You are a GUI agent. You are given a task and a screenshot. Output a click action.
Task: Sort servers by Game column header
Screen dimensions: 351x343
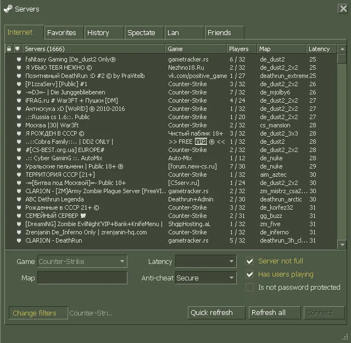tap(196, 49)
